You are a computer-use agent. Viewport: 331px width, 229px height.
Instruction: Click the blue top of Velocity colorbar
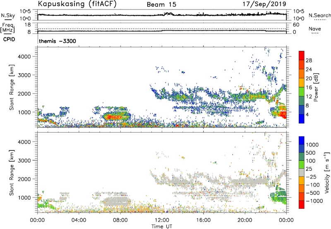302,141
